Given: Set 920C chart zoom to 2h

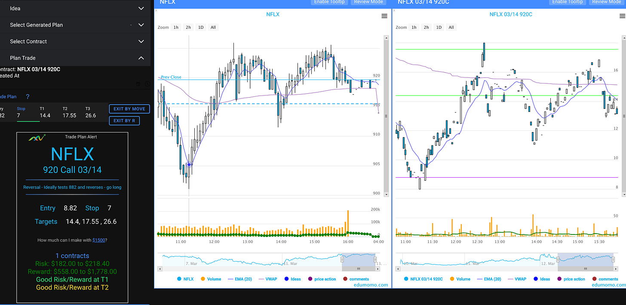Looking at the screenshot, I should [x=426, y=27].
